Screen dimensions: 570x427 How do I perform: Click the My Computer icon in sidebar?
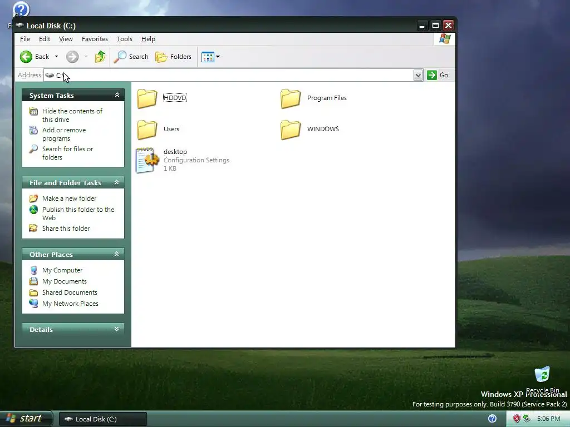[x=33, y=270]
